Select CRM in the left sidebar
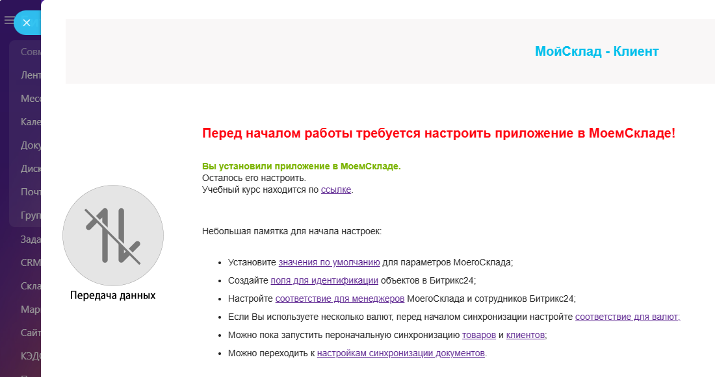This screenshot has height=377, width=715. click(31, 263)
